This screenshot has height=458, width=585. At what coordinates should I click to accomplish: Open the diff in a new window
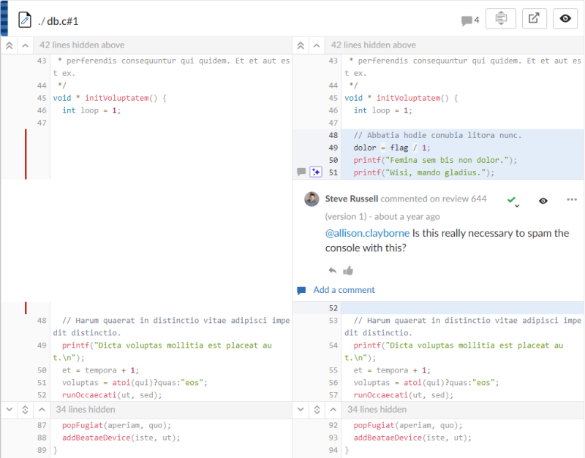[534, 19]
